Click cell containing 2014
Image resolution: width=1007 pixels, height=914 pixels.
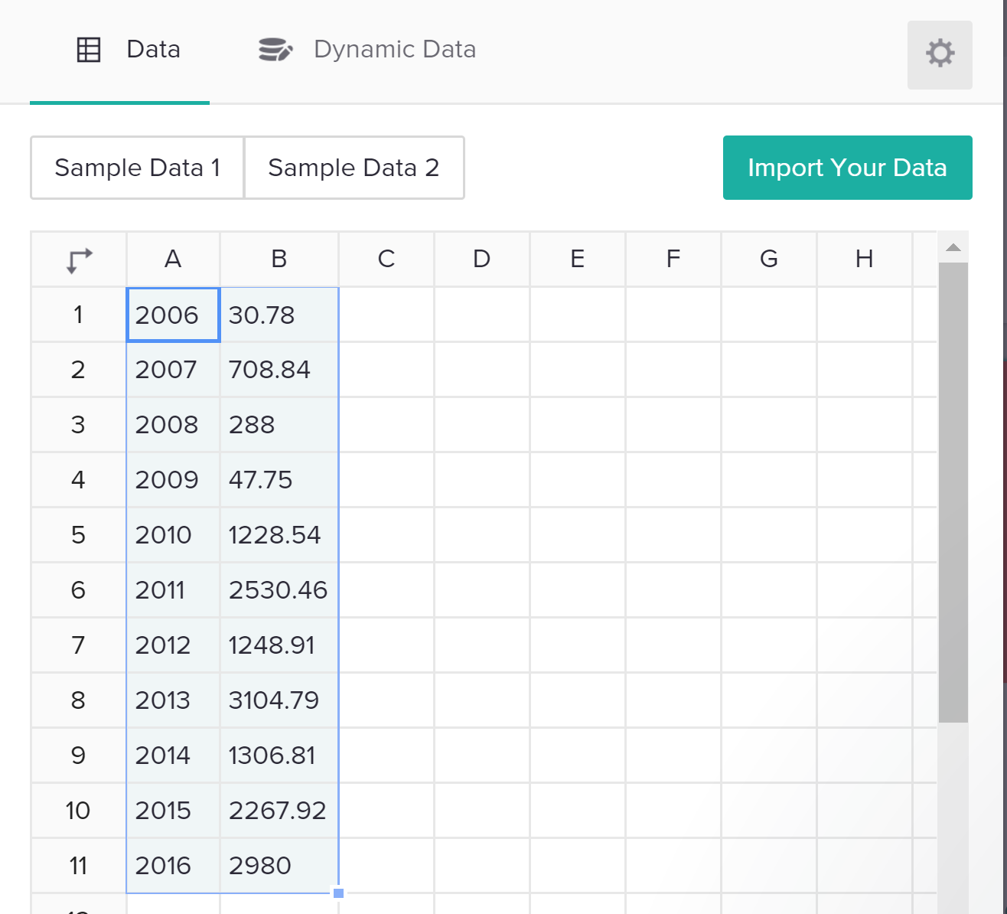coord(173,756)
